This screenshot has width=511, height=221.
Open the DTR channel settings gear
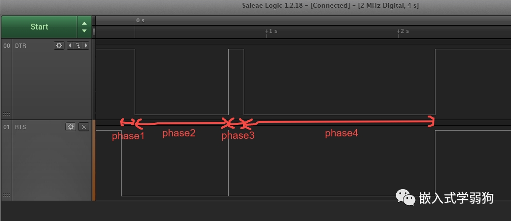pos(59,45)
